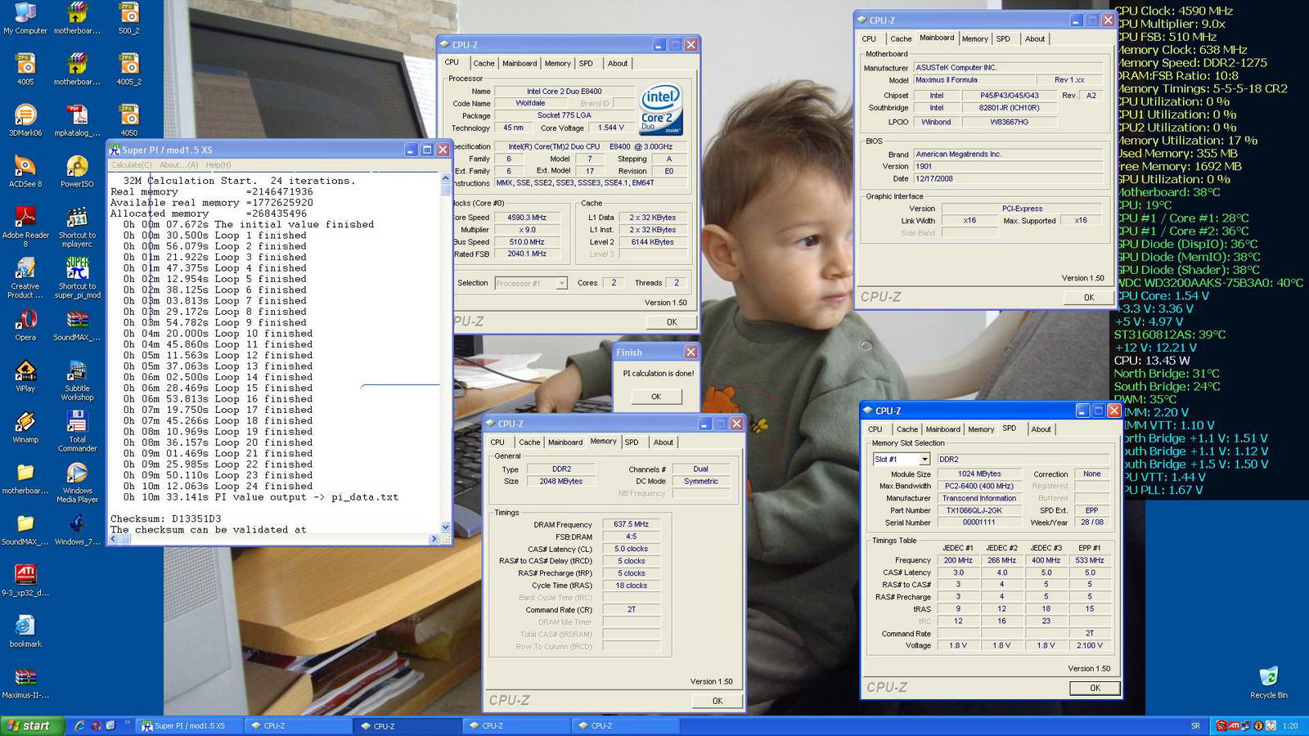
Task: Click the BIOS Date field 12/17/2008
Action: pyautogui.click(x=1007, y=178)
